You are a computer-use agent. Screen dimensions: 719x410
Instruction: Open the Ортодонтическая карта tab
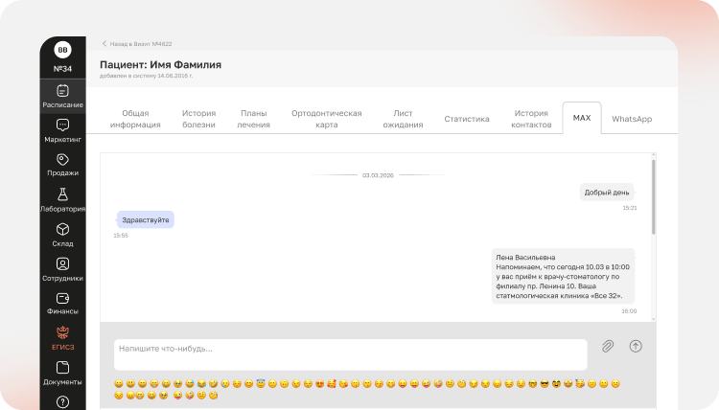pyautogui.click(x=327, y=119)
